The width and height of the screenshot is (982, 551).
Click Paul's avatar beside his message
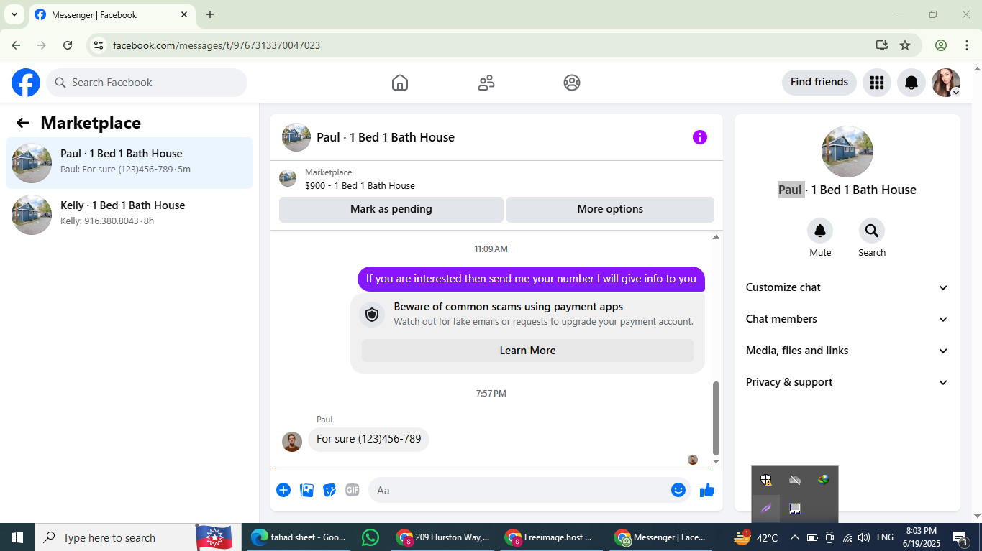(292, 442)
